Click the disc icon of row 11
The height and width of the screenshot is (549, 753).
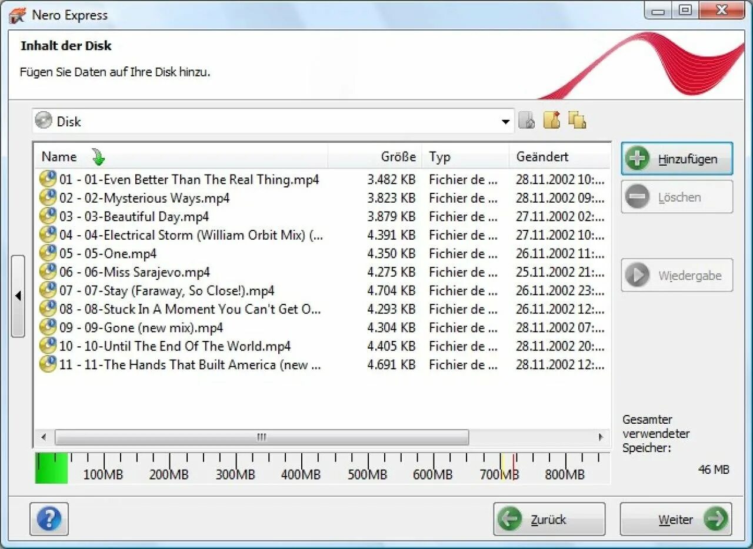[x=48, y=364]
